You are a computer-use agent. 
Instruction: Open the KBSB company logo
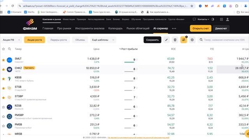[x=9, y=79]
